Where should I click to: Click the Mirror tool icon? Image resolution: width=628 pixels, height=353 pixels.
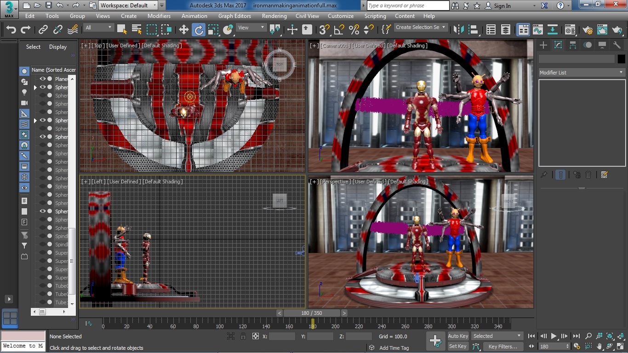pos(458,30)
